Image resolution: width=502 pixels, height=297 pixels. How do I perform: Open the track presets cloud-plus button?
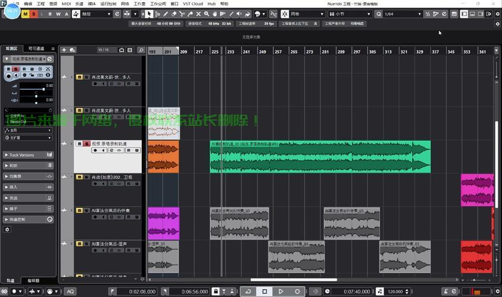[x=73, y=50]
